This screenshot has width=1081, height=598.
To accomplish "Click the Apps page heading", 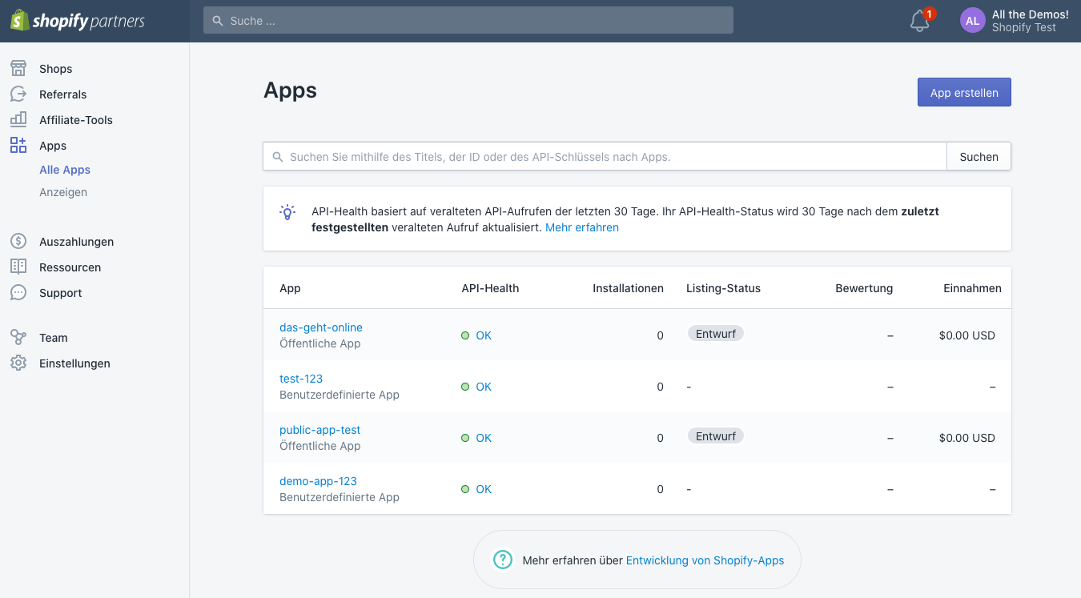I will coord(290,91).
